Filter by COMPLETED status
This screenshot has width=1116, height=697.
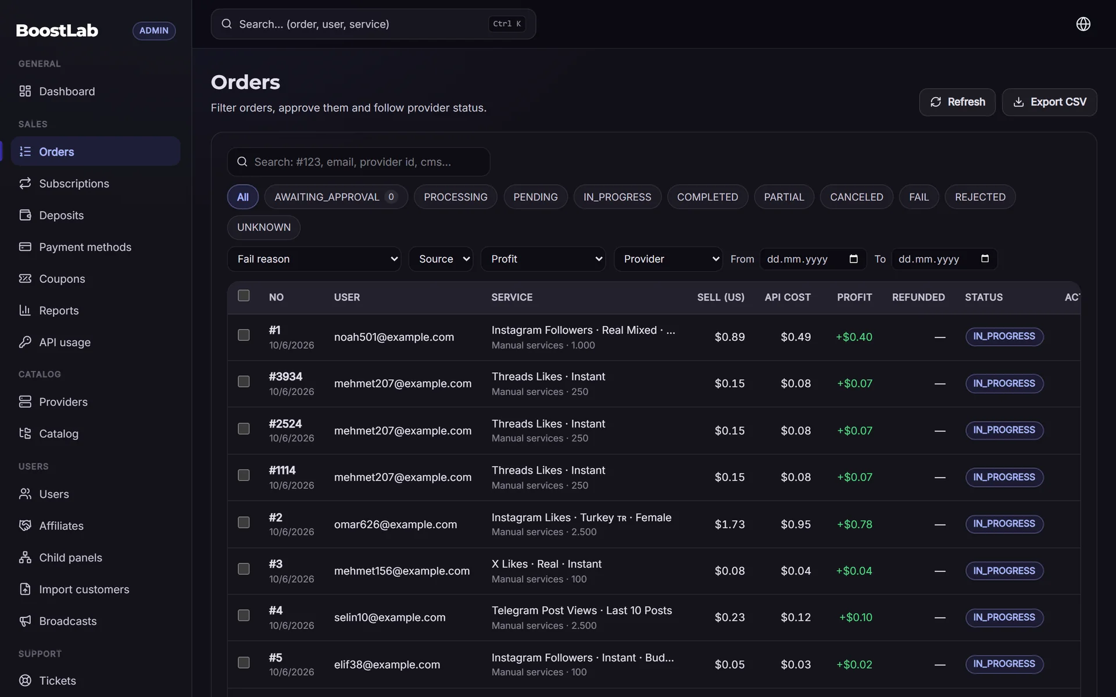pyautogui.click(x=707, y=197)
